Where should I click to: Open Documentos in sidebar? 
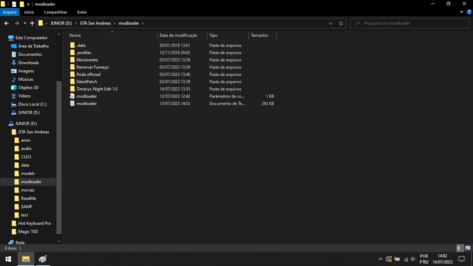30,54
